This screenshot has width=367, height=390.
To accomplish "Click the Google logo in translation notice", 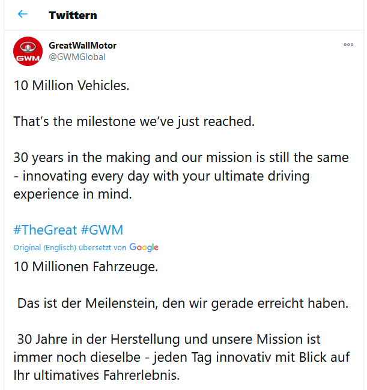I will [x=144, y=247].
